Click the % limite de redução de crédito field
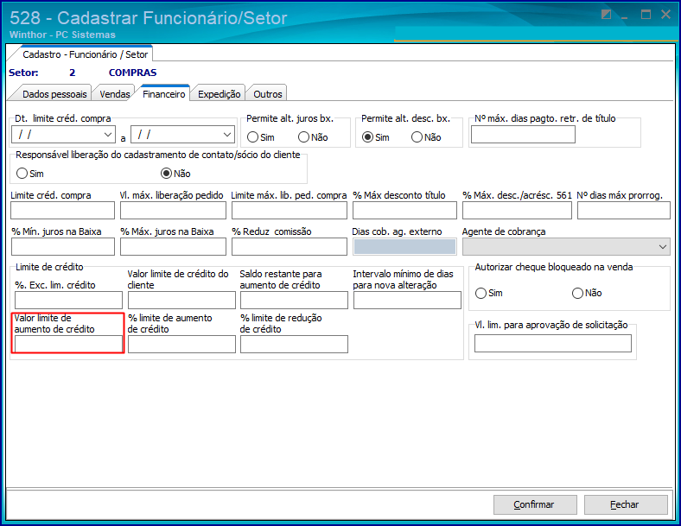 (x=294, y=344)
